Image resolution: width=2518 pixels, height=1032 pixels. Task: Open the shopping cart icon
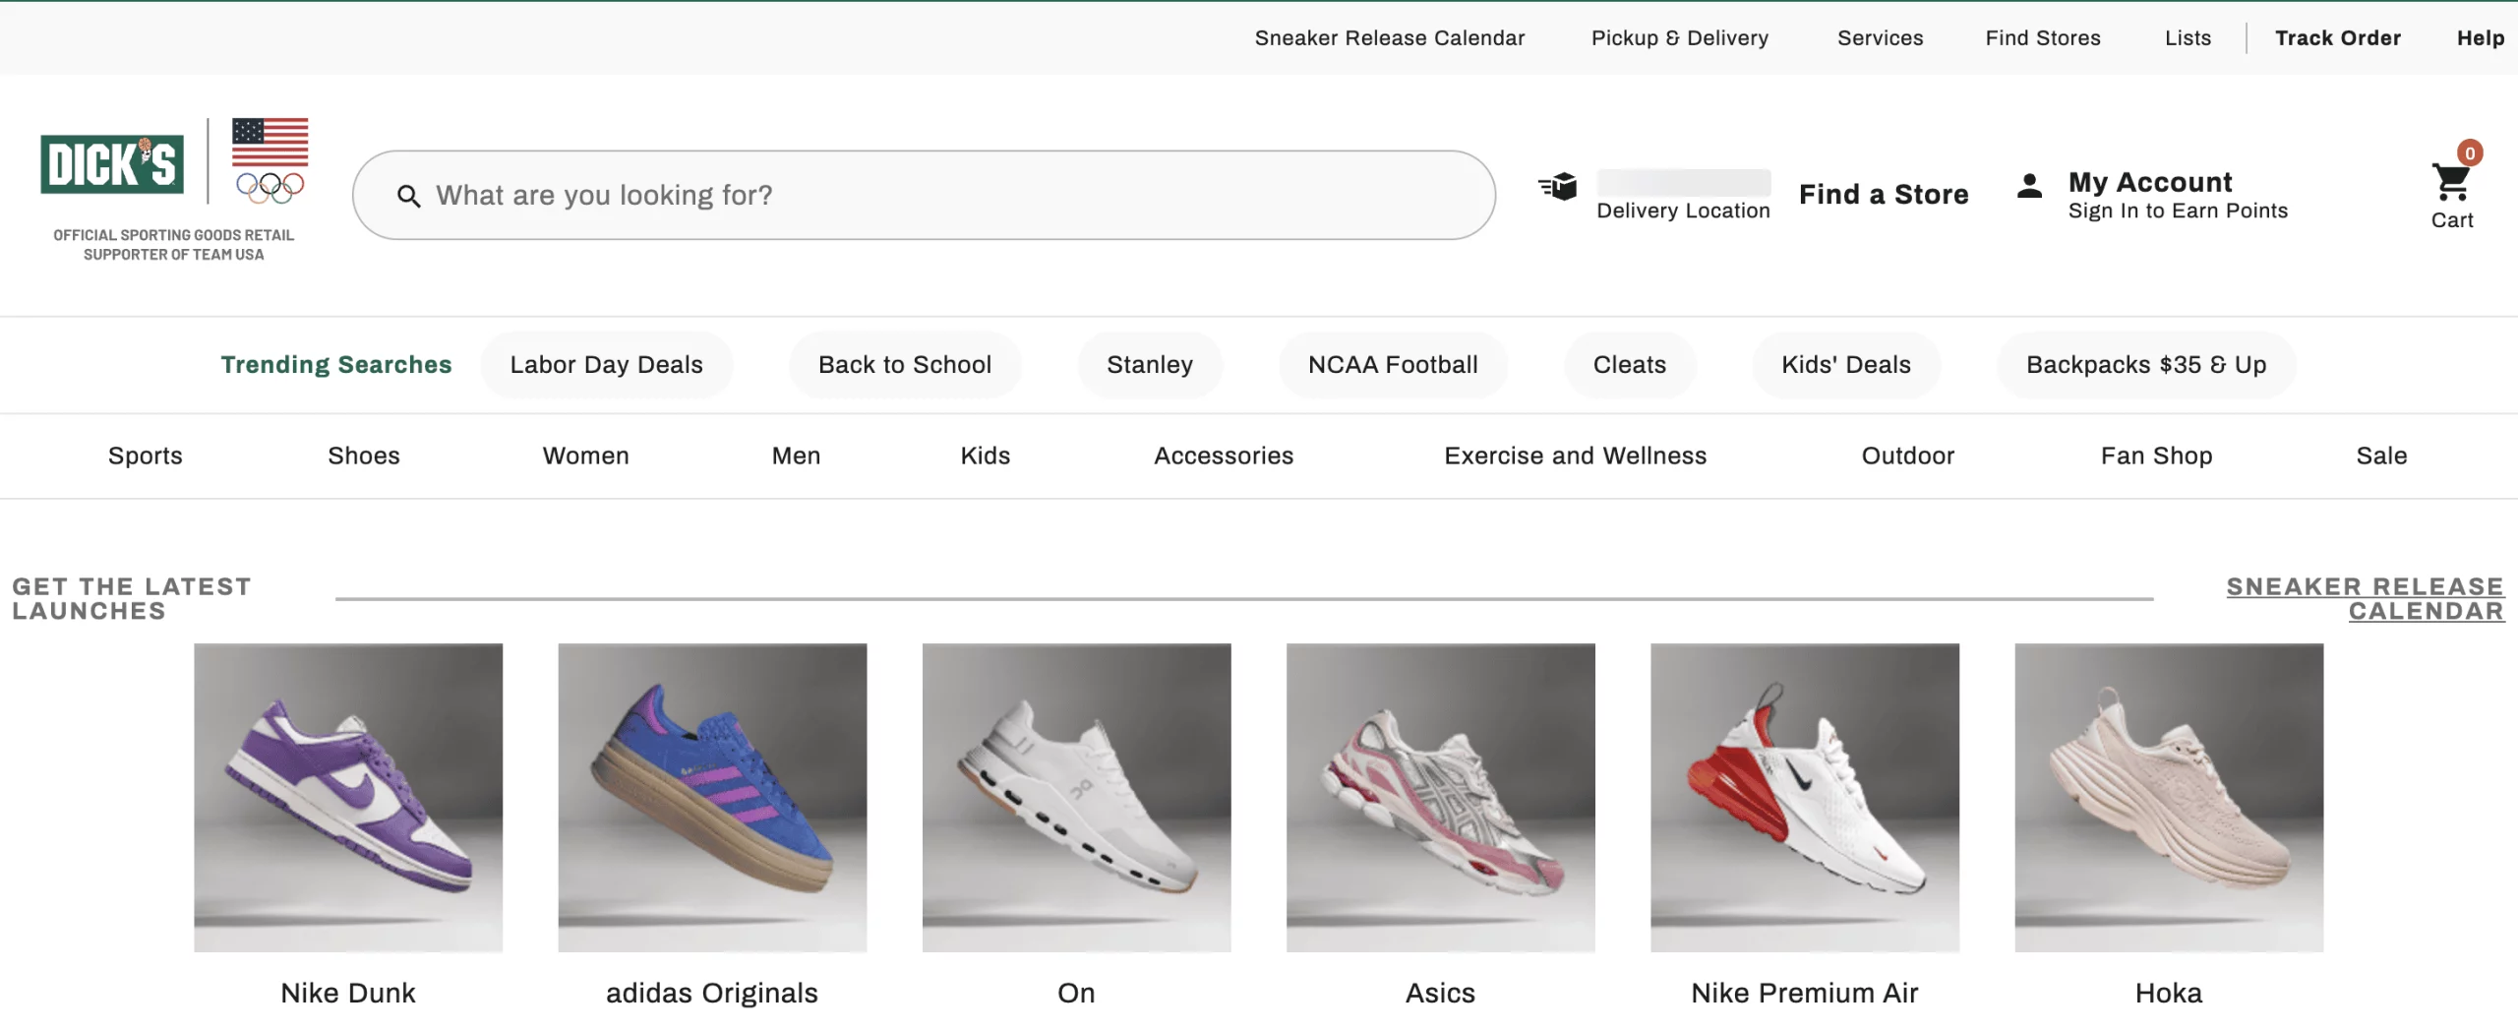[2450, 183]
